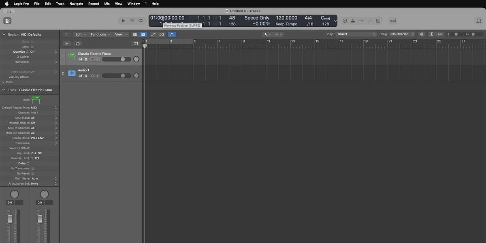
Task: Open the Command-click tool menu
Action: click(279, 34)
